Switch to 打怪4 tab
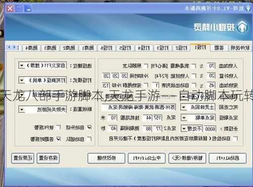The height and width of the screenshot is (187, 253). click(x=144, y=48)
